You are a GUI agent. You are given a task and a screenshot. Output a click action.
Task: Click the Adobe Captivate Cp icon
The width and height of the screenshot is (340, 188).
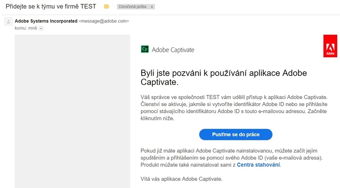[x=145, y=49]
